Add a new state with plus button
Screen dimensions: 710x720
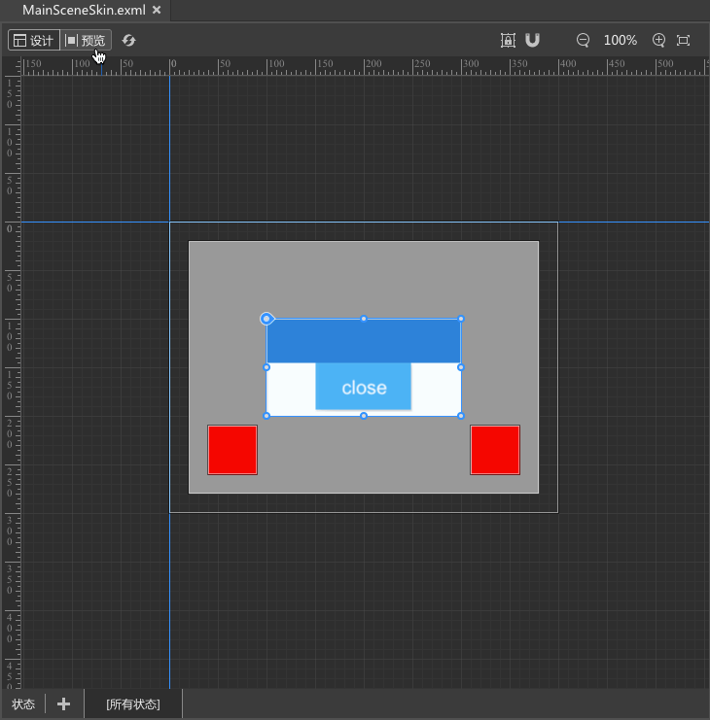coord(64,703)
